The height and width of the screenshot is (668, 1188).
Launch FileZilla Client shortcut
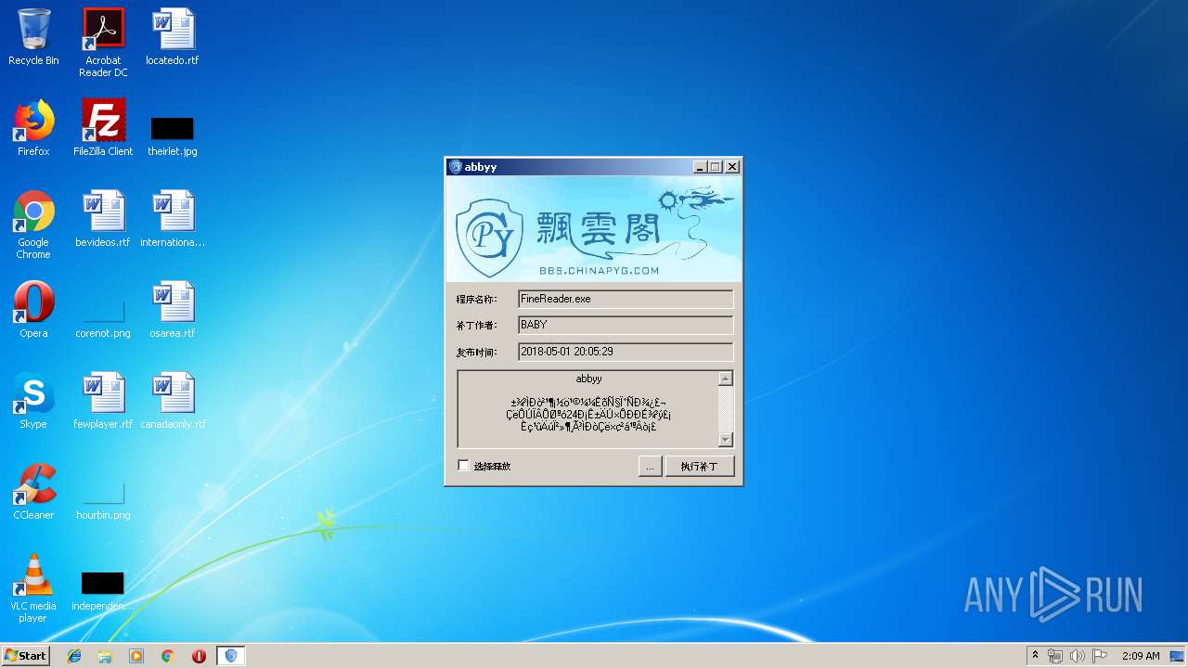click(x=103, y=128)
